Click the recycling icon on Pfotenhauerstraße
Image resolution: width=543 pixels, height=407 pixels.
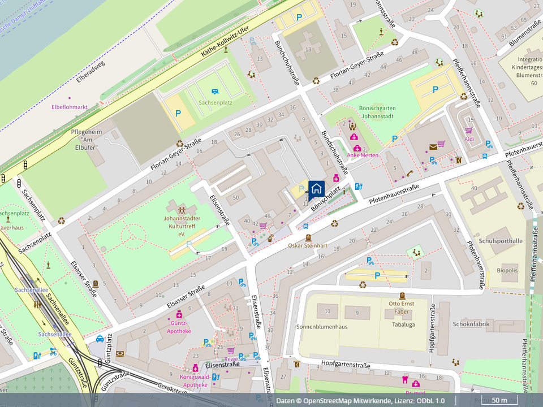(334, 223)
